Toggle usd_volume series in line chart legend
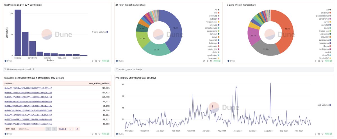This screenshot has width=337, height=139. click(325, 105)
